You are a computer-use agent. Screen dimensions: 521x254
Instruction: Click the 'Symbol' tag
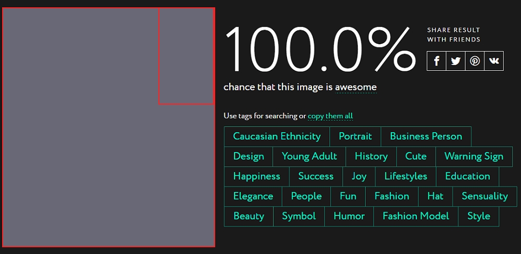point(299,216)
